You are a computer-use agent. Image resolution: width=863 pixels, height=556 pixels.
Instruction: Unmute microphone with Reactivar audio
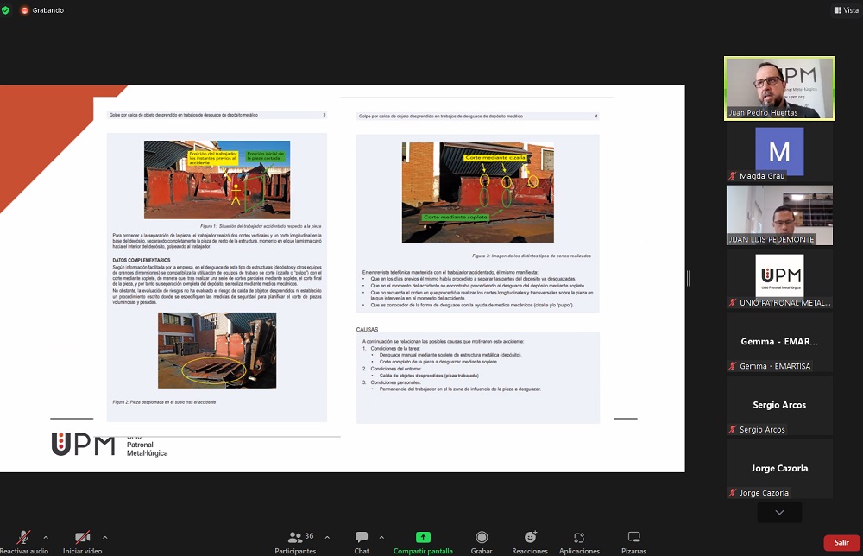pyautogui.click(x=24, y=541)
